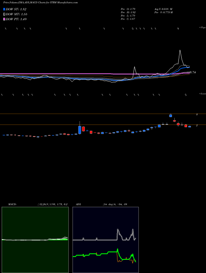Screen dimensions: 206x273
Task: Select the chart title mentioning MunafaSutra.com
Action: [x=40, y=2]
